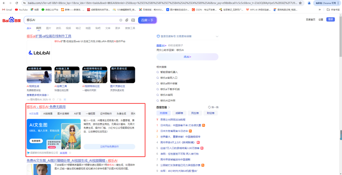Open the AI绘画工具 thumbnail
The image size is (342, 175).
[67, 75]
